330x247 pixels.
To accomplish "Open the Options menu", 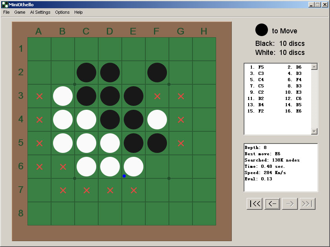I will click(x=62, y=12).
